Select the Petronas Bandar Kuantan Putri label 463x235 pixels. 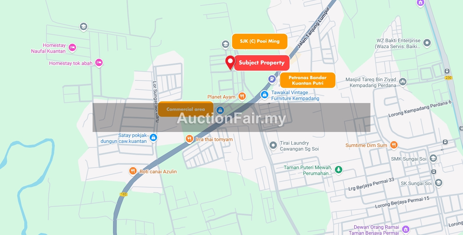coord(307,80)
